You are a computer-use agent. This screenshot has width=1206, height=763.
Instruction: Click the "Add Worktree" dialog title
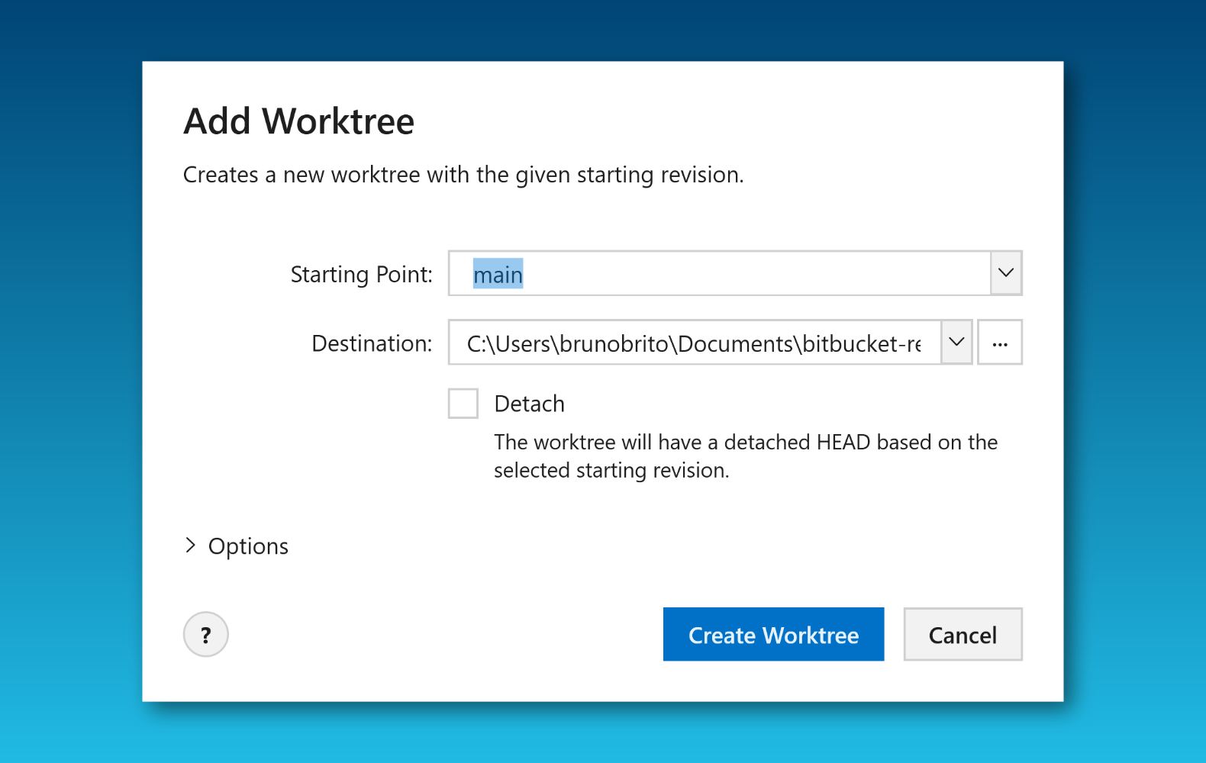click(x=298, y=121)
